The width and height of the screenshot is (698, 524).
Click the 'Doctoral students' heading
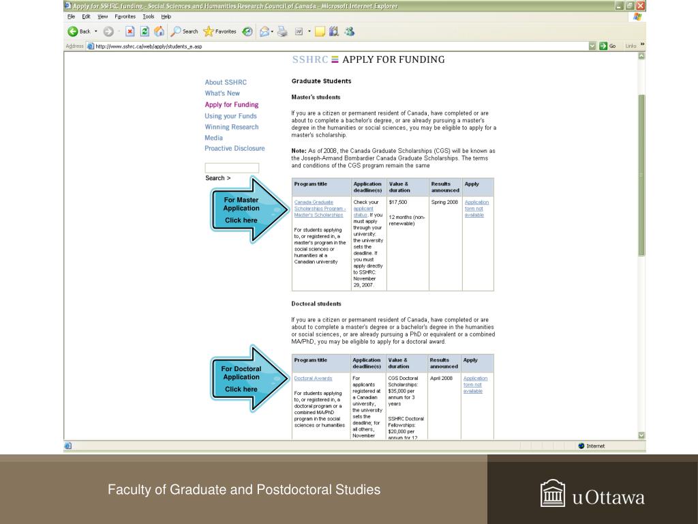(x=316, y=304)
